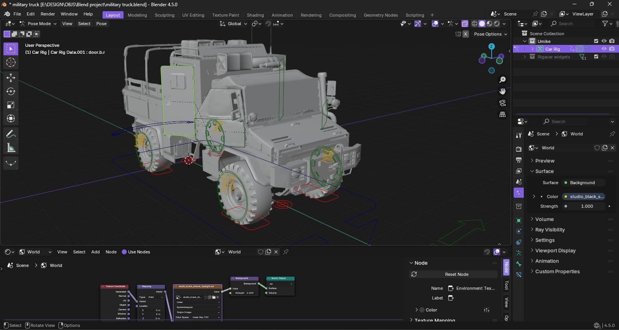Image resolution: width=619 pixels, height=330 pixels.
Task: Activate the Rotate tool
Action: point(11,91)
